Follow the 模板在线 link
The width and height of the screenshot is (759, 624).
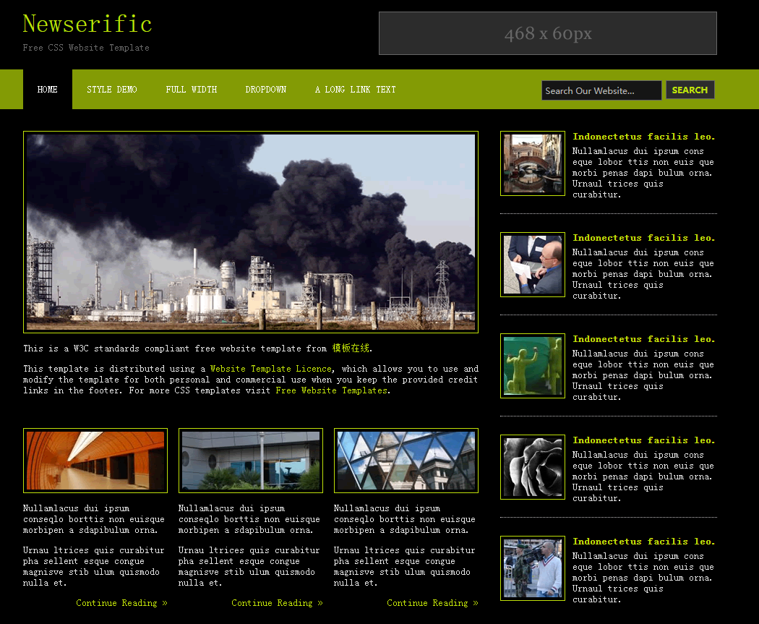coord(351,348)
